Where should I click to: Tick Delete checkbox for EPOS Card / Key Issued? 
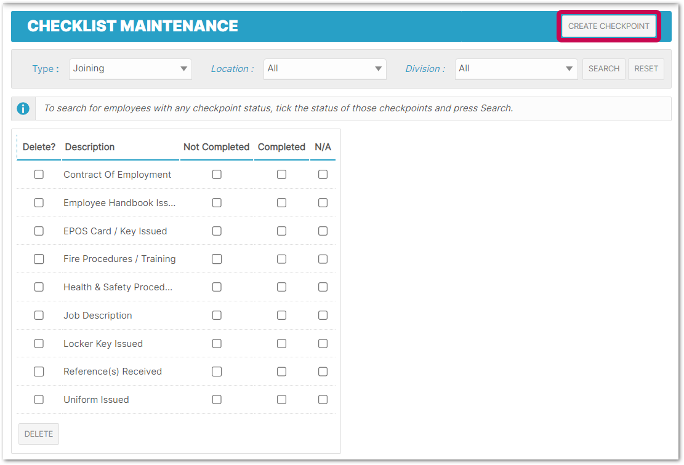tap(39, 231)
